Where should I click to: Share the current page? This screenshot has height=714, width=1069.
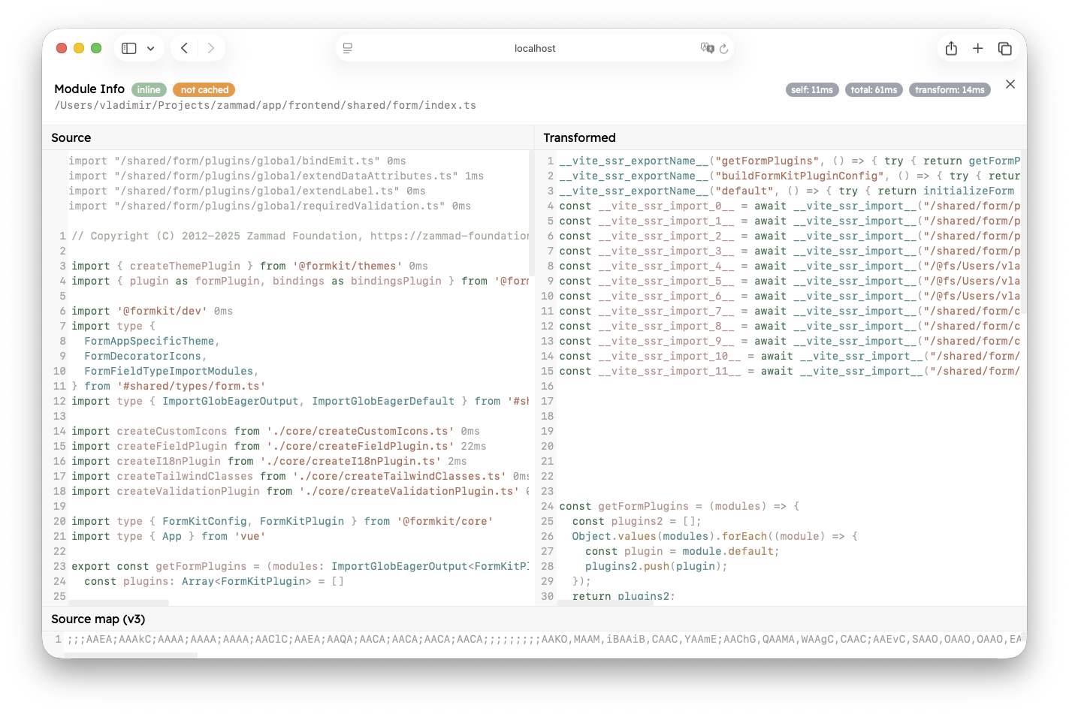point(951,47)
